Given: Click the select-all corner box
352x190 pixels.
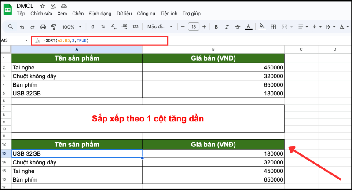Looking at the screenshot, I should [x=6, y=49].
